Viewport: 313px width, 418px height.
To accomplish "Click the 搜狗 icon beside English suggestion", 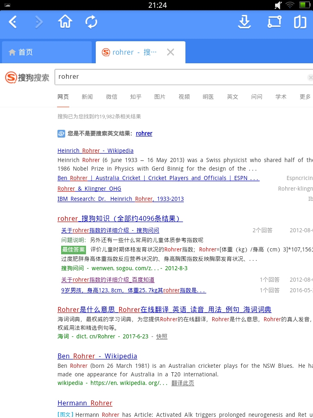I will 61,133.
